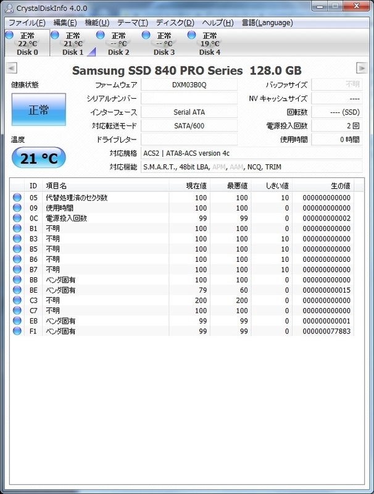Click the ID column header
Viewport: 374px width, 494px height.
coord(33,186)
